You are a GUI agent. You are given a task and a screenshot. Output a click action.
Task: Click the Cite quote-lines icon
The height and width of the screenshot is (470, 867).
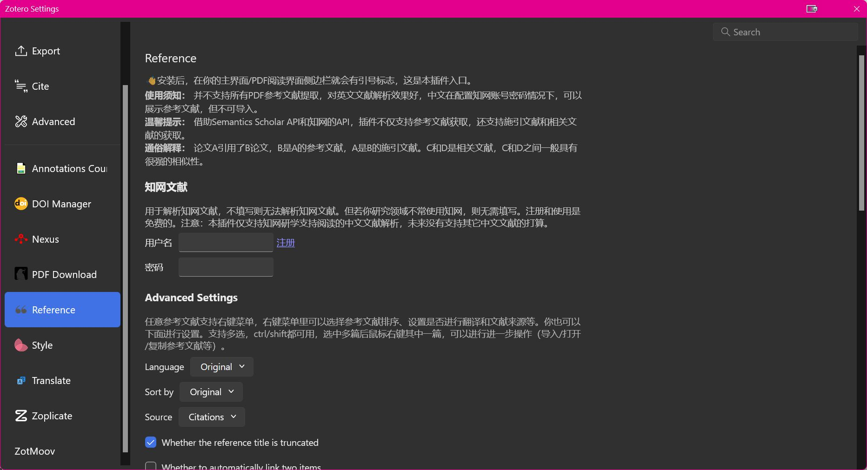(21, 86)
